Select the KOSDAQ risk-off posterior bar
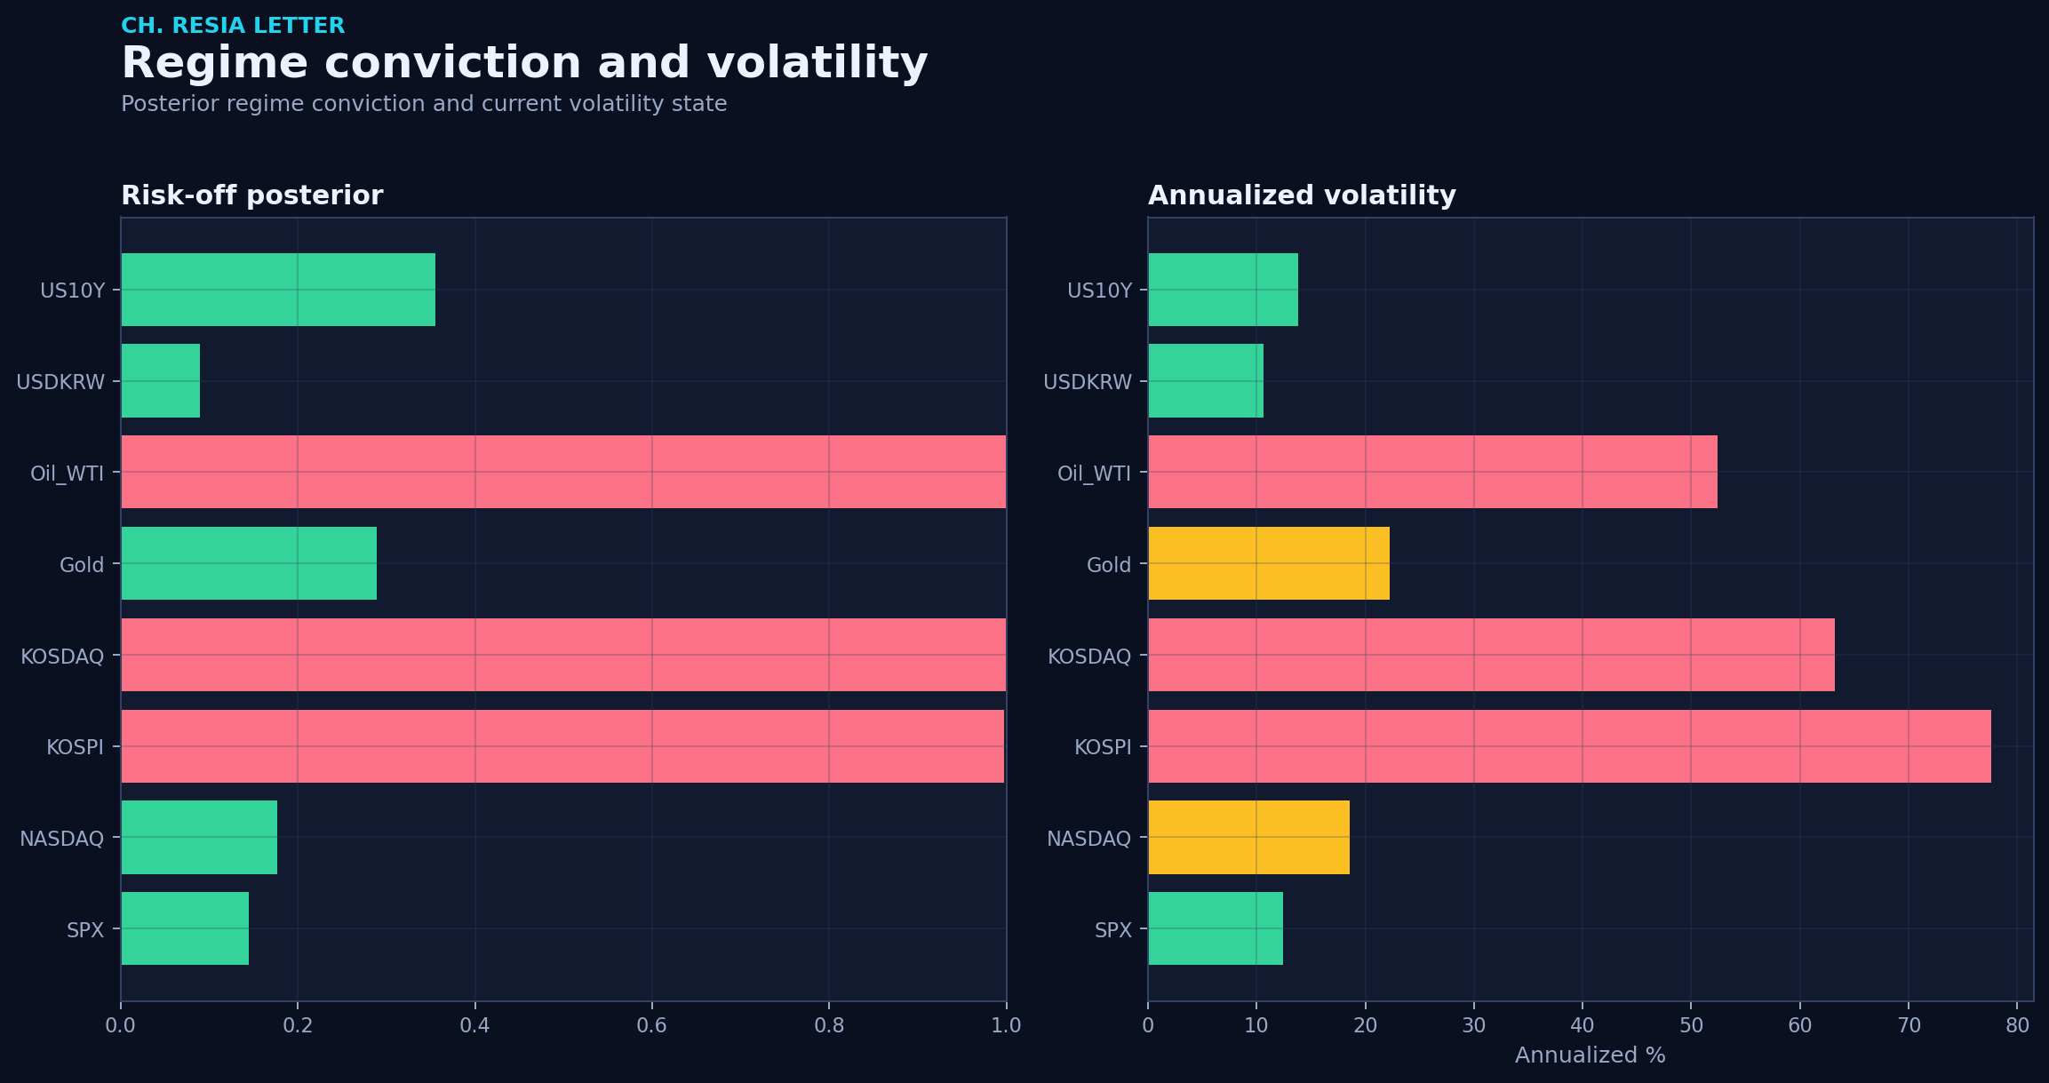 (563, 655)
